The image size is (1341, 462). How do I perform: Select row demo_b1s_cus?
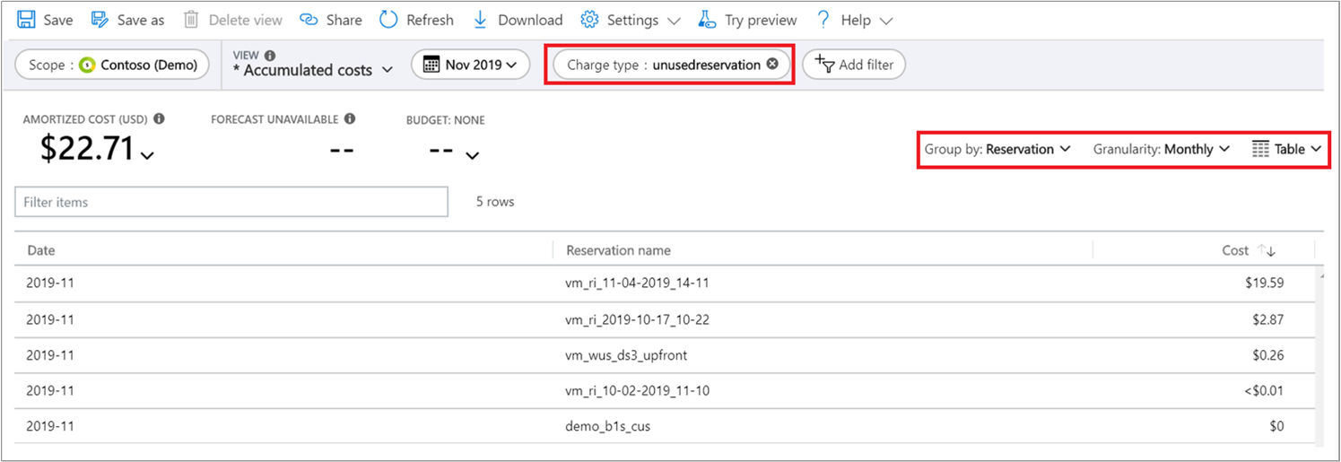point(665,426)
